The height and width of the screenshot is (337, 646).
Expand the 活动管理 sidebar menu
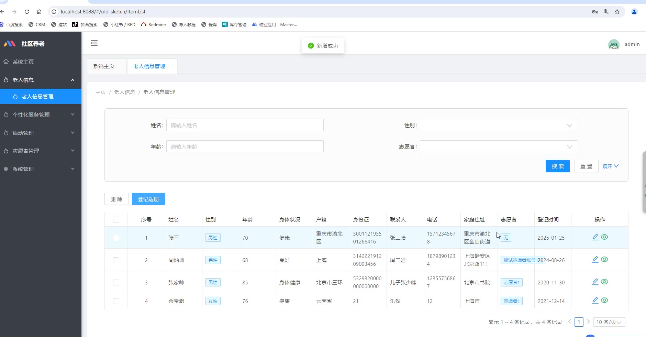tap(41, 133)
